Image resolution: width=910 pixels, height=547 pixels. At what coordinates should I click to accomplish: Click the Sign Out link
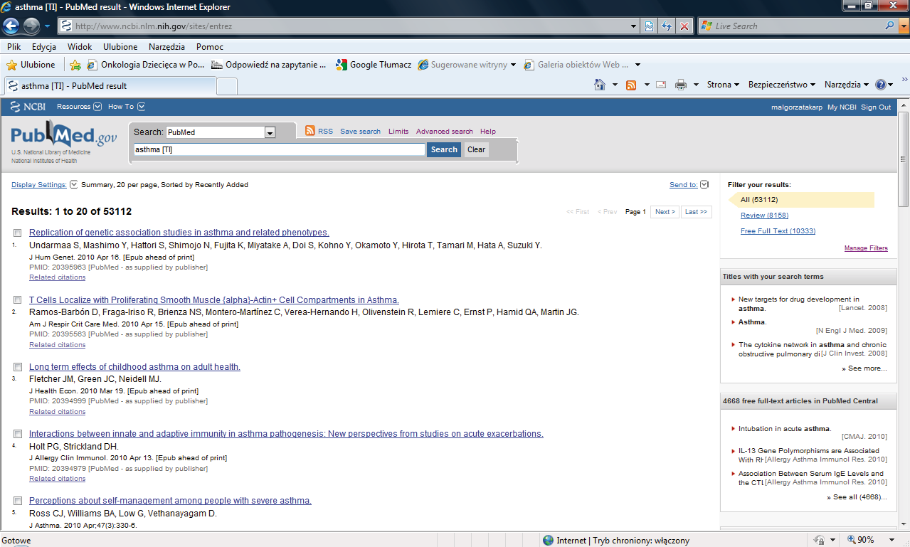tap(876, 107)
